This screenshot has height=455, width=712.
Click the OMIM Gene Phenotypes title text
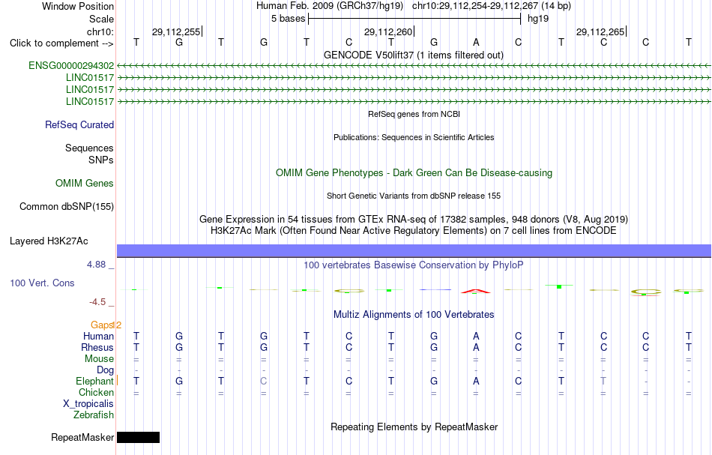pyautogui.click(x=414, y=173)
